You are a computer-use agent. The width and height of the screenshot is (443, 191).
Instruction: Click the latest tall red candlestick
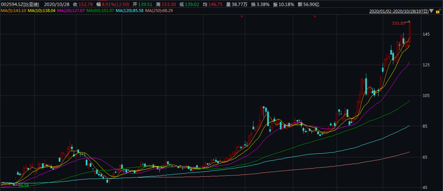[x=410, y=32]
